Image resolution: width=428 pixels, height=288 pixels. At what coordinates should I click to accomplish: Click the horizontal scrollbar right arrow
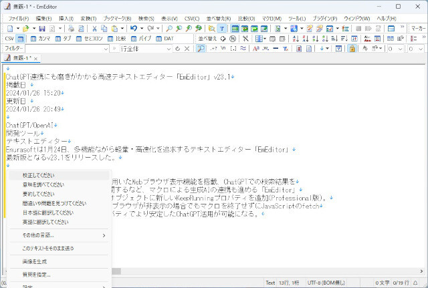click(x=421, y=271)
